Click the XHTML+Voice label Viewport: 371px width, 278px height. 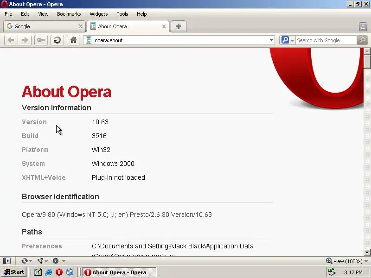tap(44, 177)
